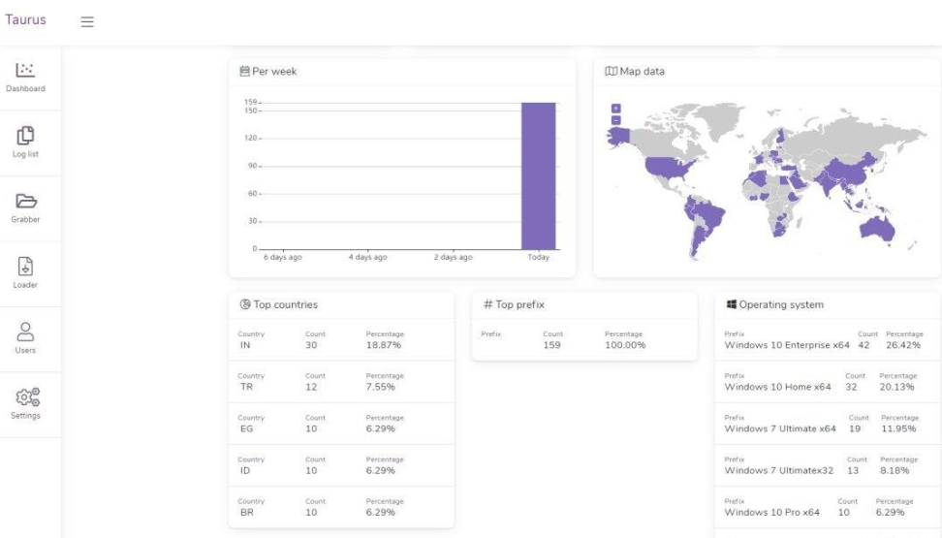Select the TR country row

[340, 381]
